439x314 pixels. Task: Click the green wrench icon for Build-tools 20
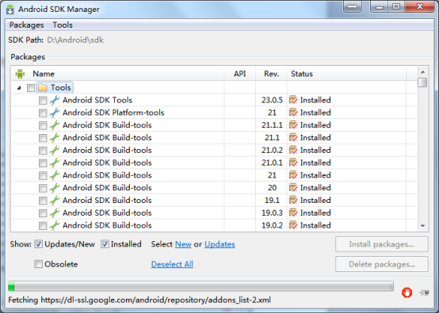click(x=55, y=188)
